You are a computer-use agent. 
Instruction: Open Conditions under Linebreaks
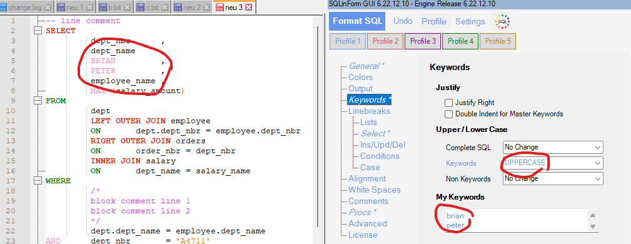pyautogui.click(x=380, y=156)
